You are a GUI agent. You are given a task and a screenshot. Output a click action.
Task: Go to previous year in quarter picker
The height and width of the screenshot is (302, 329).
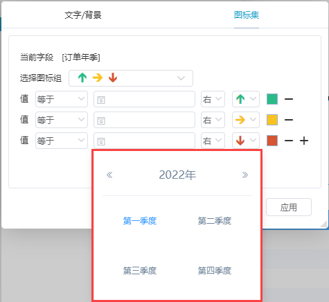point(109,175)
